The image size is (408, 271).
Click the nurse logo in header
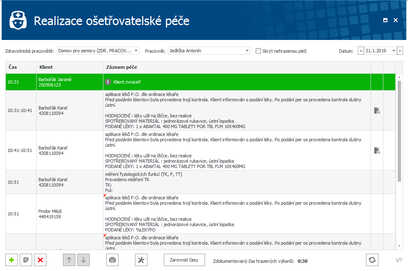click(18, 20)
